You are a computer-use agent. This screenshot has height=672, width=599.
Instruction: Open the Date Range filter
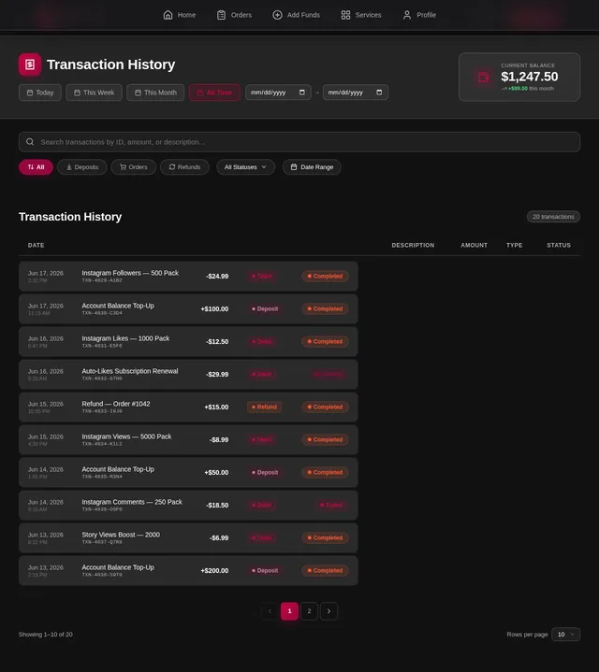point(312,167)
